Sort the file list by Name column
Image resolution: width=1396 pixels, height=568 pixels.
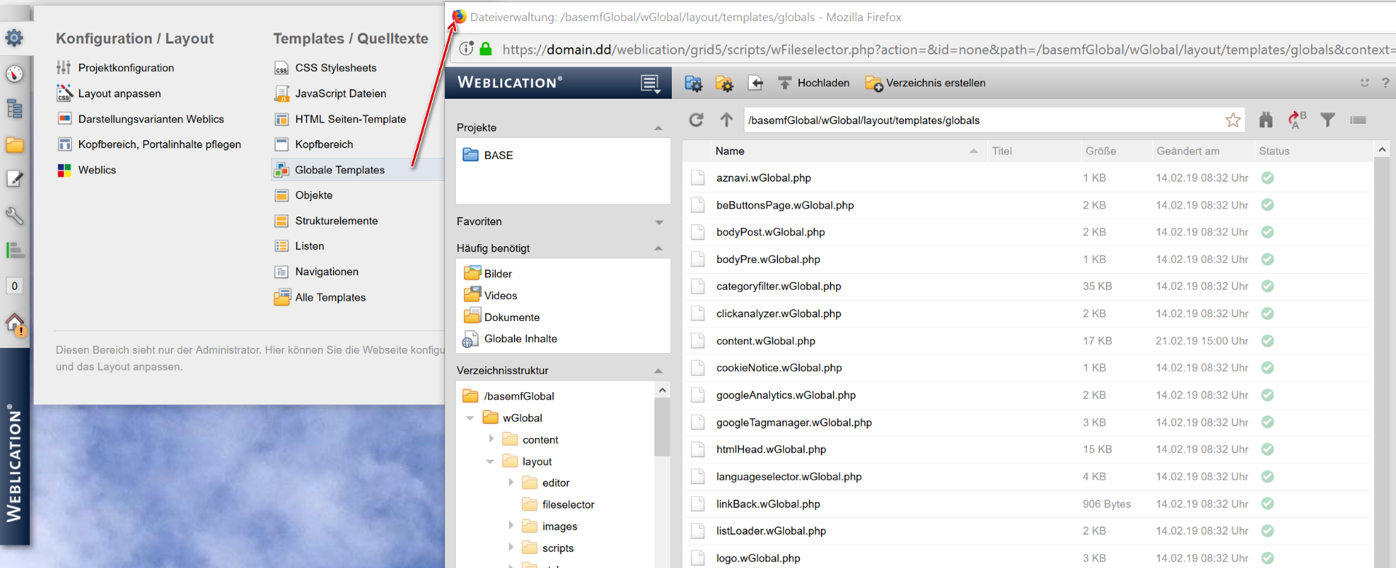click(x=729, y=151)
